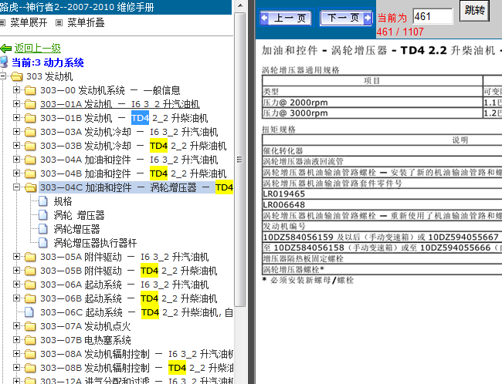Click the 菜单折叠 list icon
This screenshot has height=384, width=502.
59,22
